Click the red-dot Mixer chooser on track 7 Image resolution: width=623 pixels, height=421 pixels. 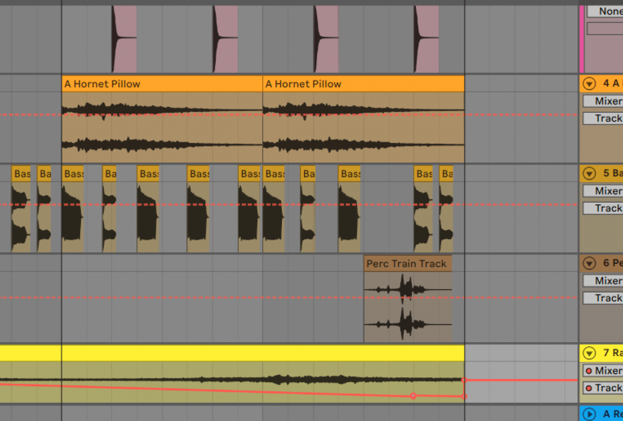604,371
